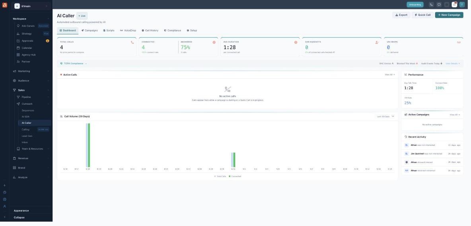Open View All link in Active Calls

click(389, 75)
